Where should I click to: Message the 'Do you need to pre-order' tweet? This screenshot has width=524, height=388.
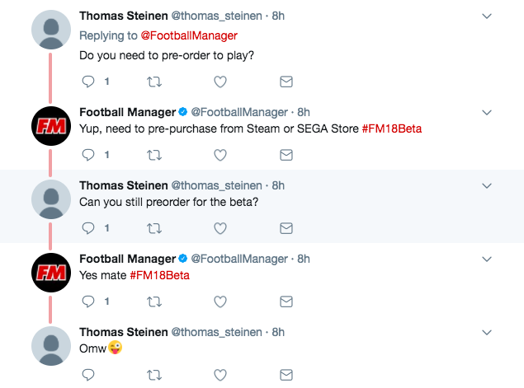tap(286, 82)
